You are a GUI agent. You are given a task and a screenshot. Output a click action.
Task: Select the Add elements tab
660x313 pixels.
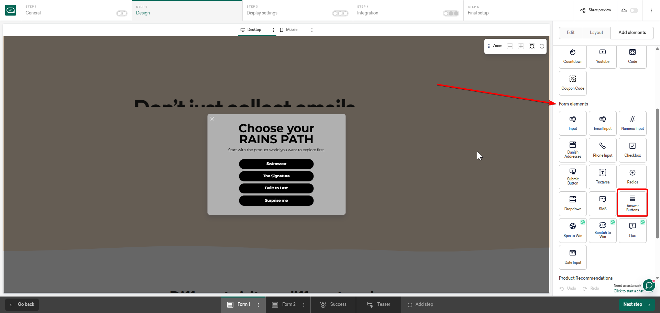(632, 33)
